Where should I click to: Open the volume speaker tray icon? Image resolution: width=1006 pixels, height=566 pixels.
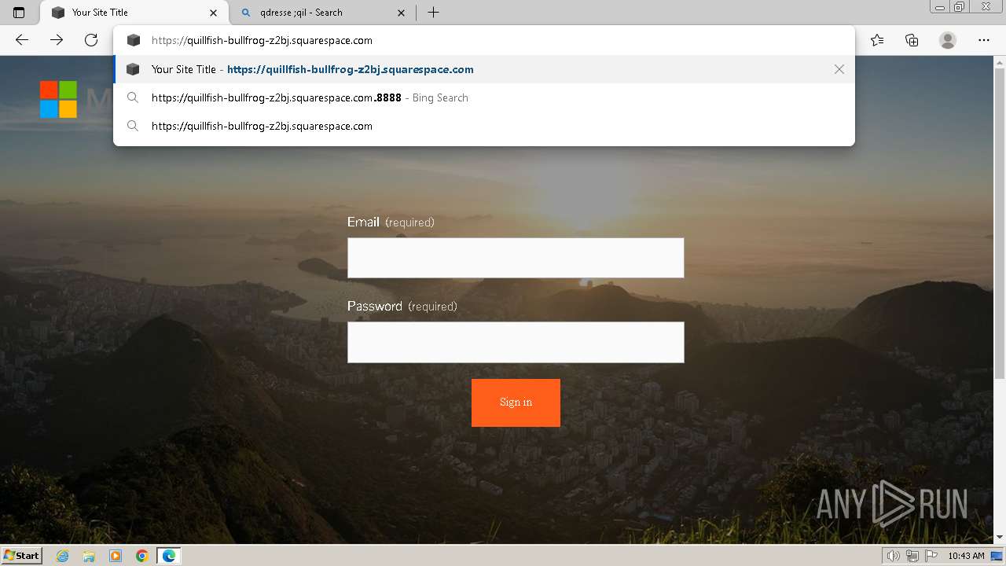(894, 556)
